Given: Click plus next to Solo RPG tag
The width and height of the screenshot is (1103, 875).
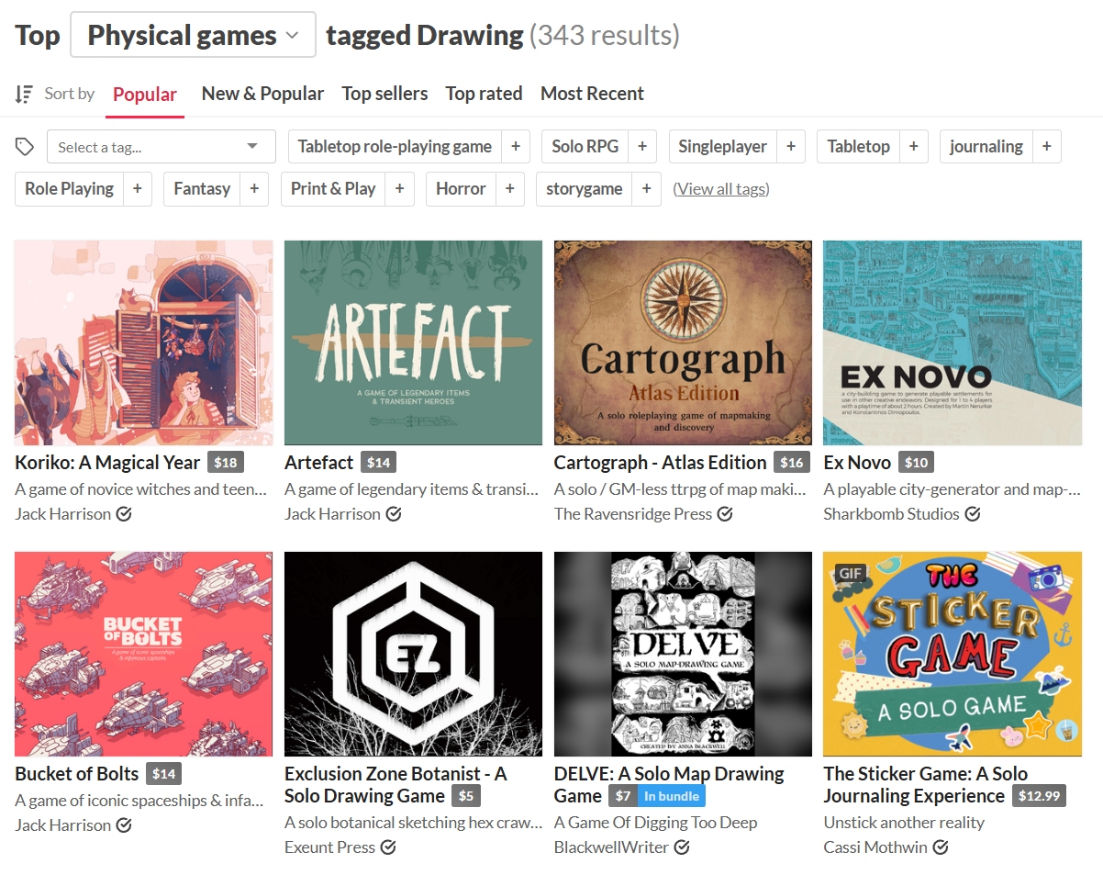Looking at the screenshot, I should 642,147.
